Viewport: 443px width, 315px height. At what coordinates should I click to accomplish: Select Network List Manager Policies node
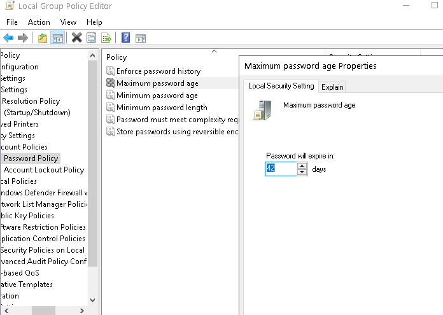point(44,204)
